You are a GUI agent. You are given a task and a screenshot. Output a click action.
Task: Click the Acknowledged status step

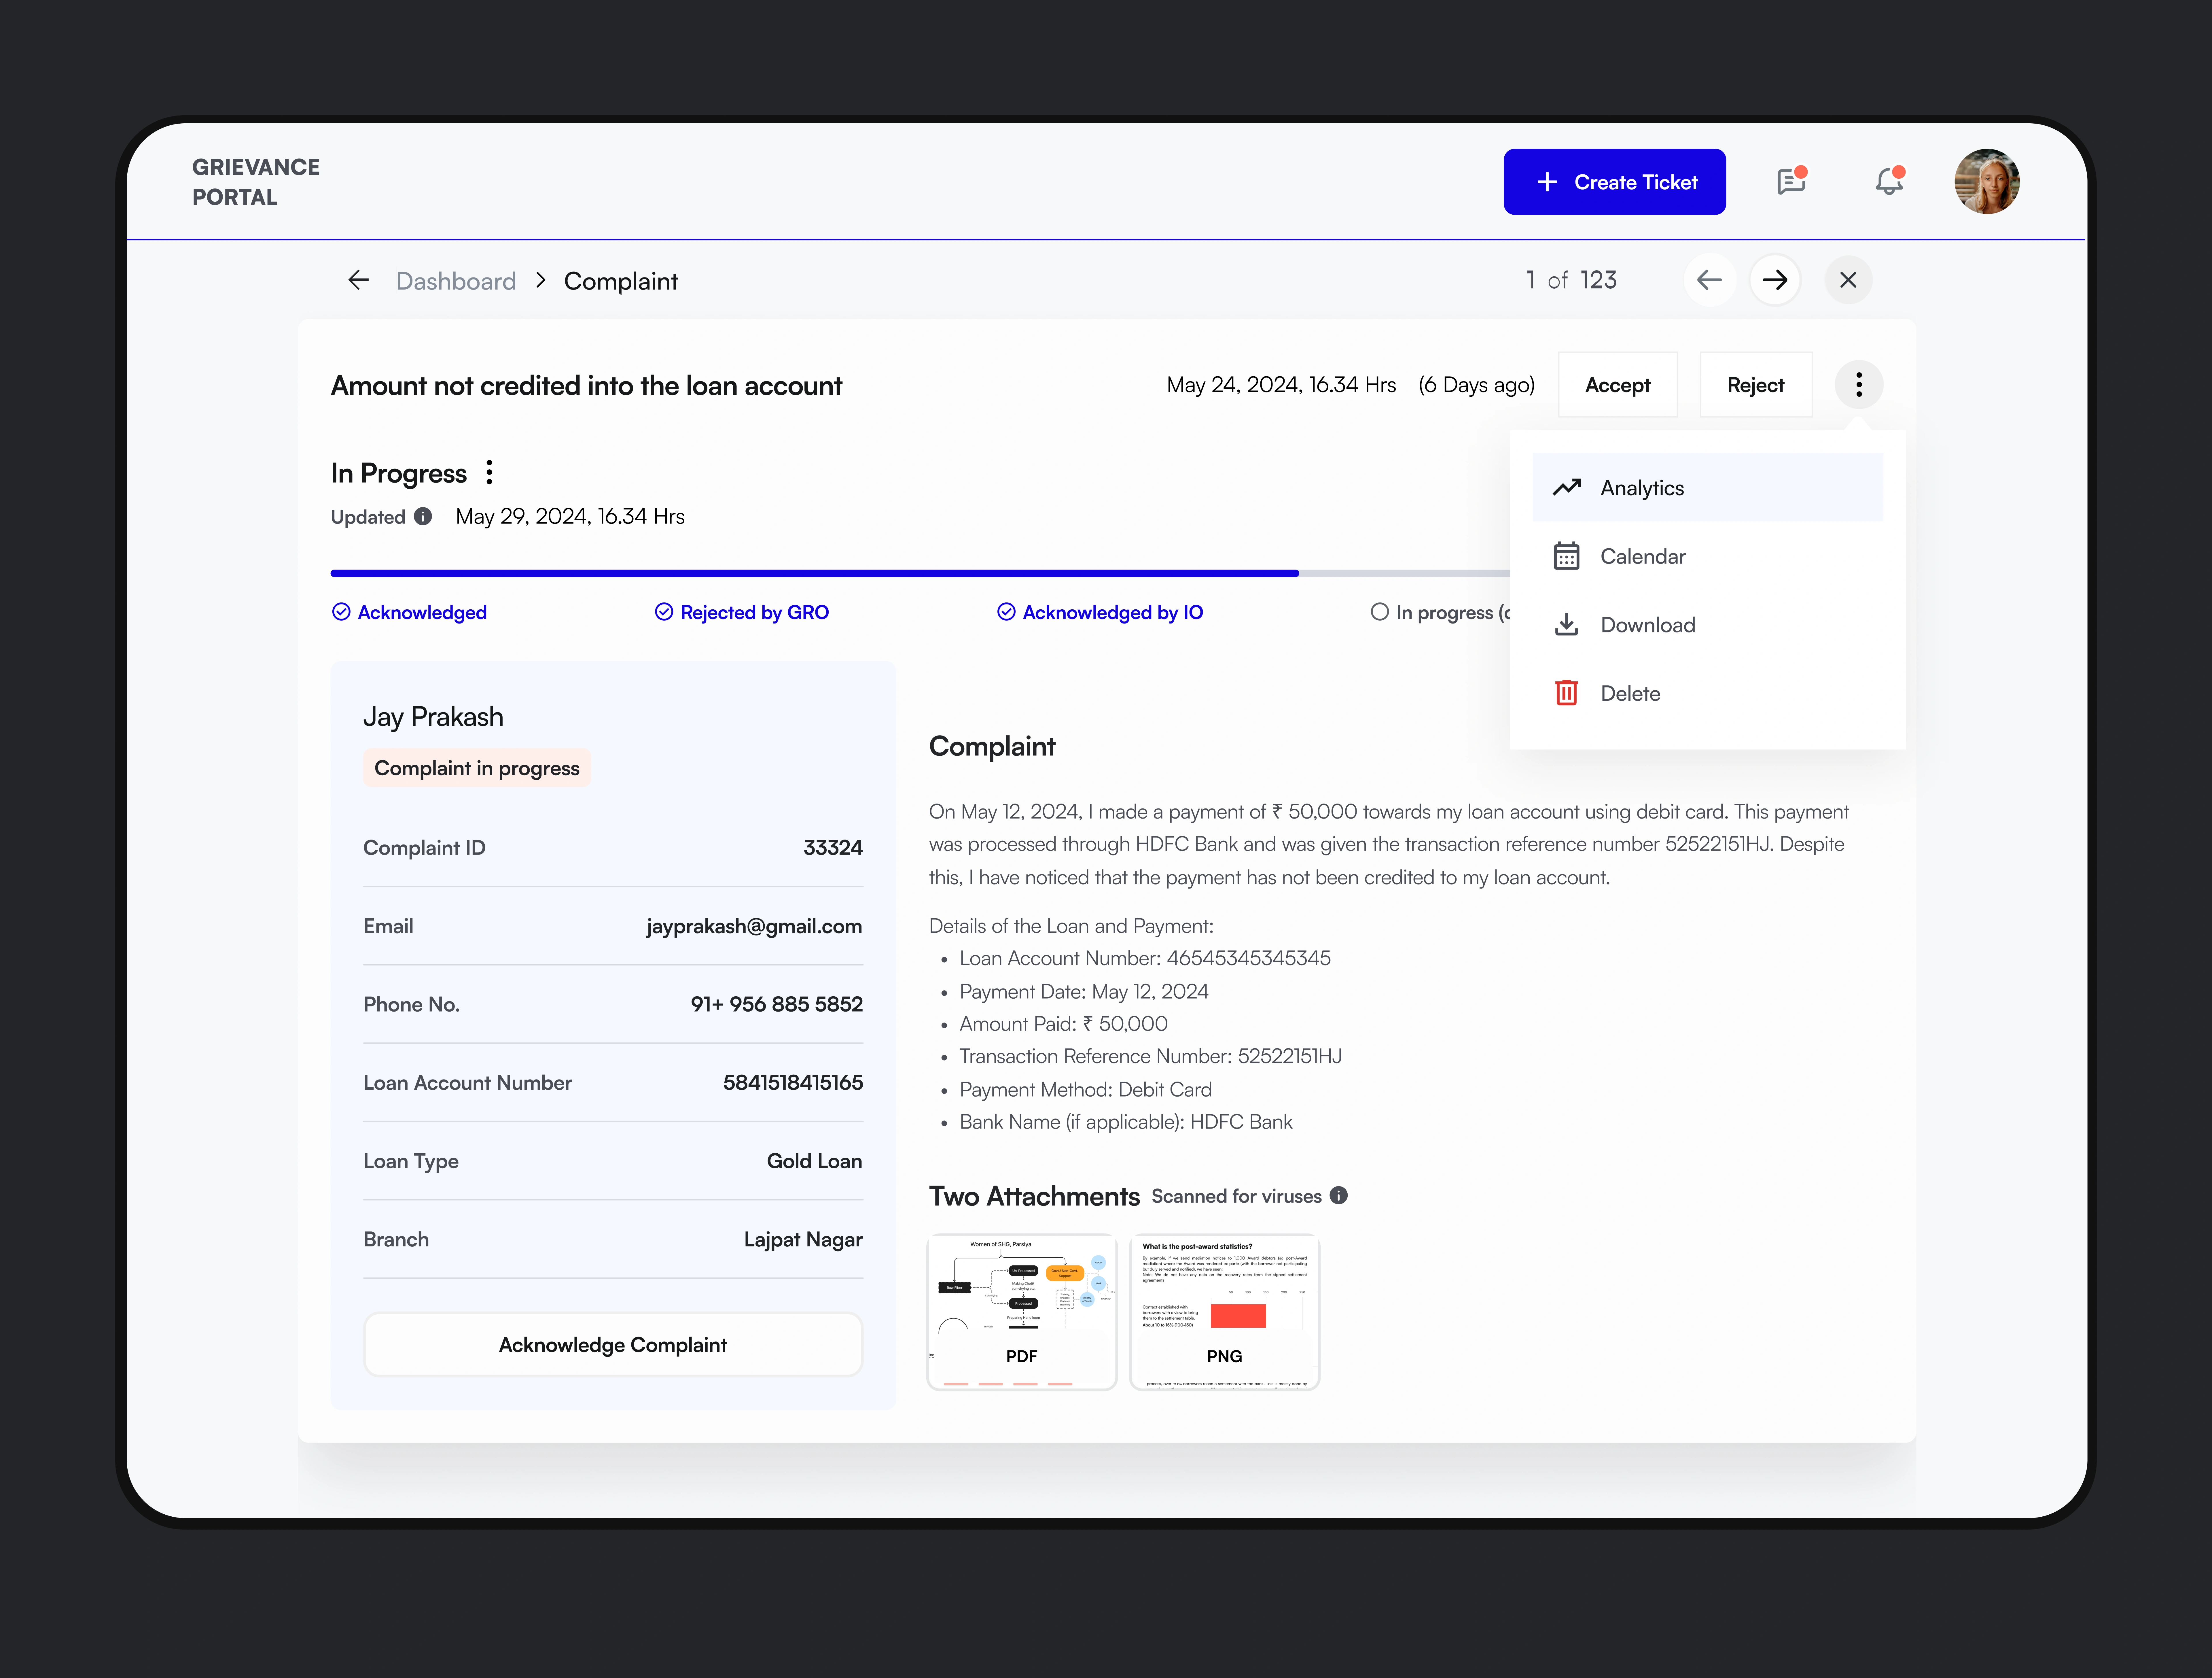pos(410,612)
